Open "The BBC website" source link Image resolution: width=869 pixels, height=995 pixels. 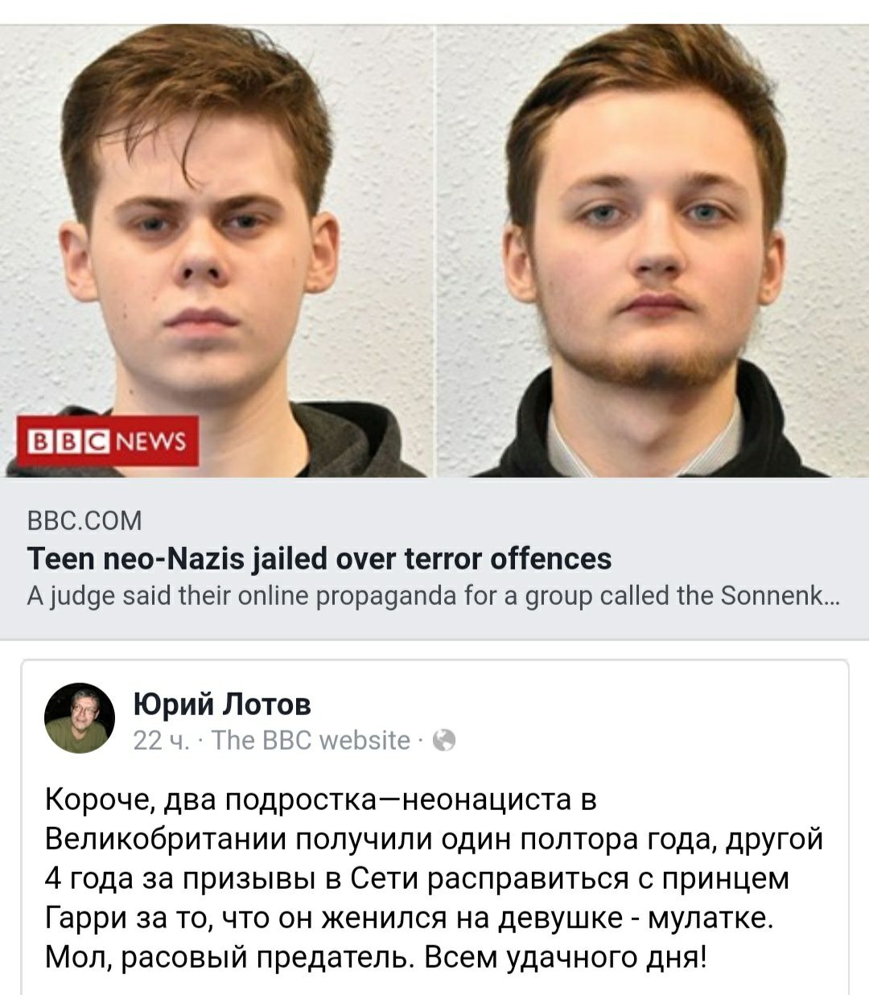click(311, 740)
